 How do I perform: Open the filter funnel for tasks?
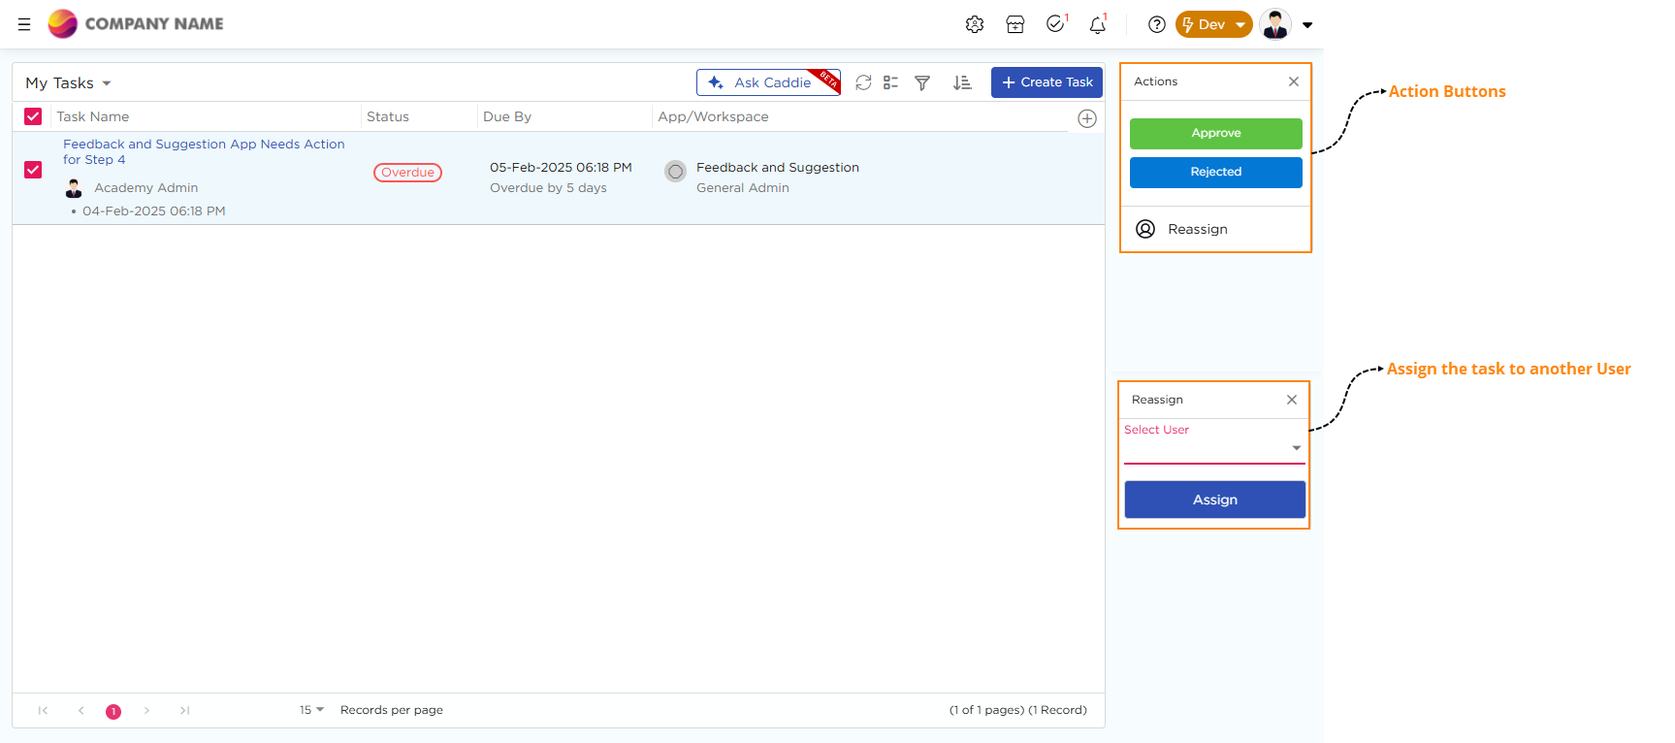pyautogui.click(x=922, y=82)
